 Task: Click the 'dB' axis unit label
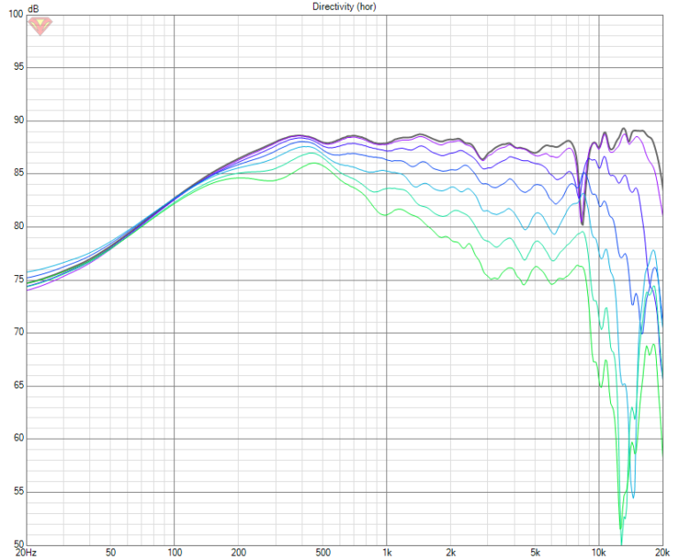(34, 9)
